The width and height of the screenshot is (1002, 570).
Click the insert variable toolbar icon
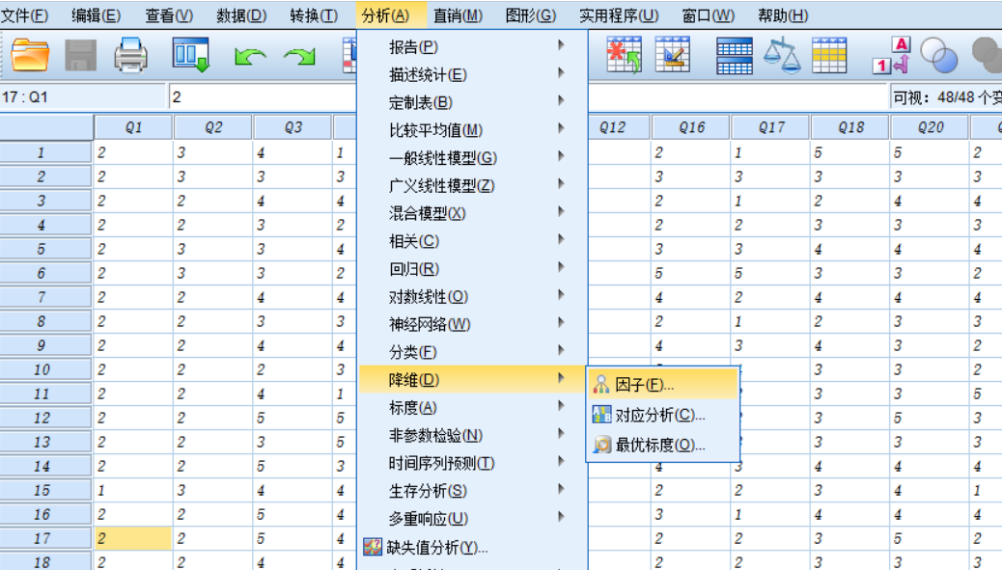(x=673, y=55)
